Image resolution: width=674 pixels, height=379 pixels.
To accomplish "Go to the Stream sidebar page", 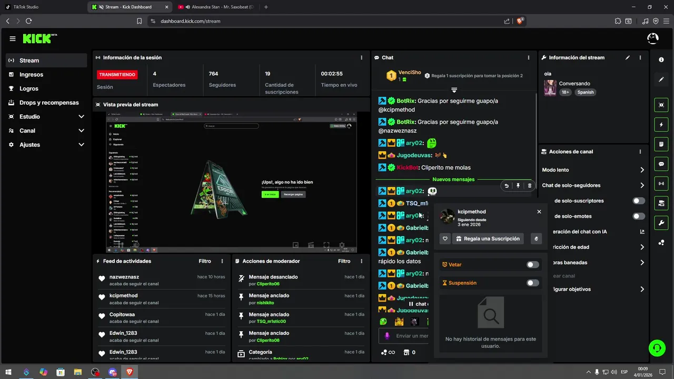I will 46,61.
